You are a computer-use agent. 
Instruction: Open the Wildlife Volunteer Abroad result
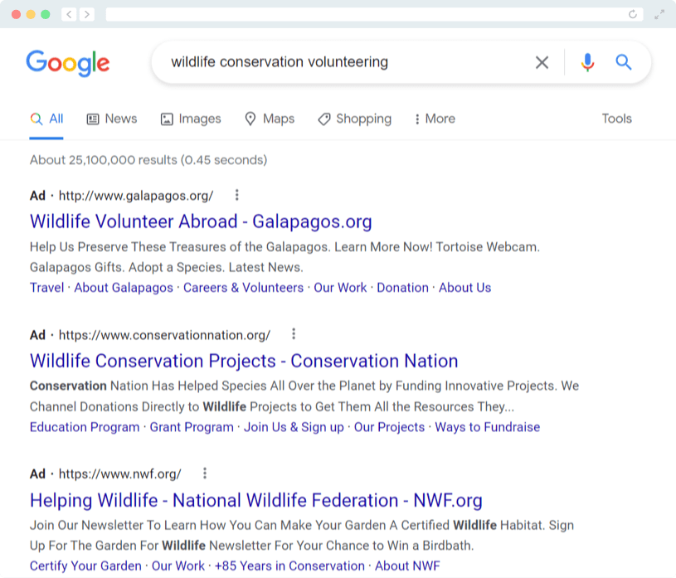point(200,221)
